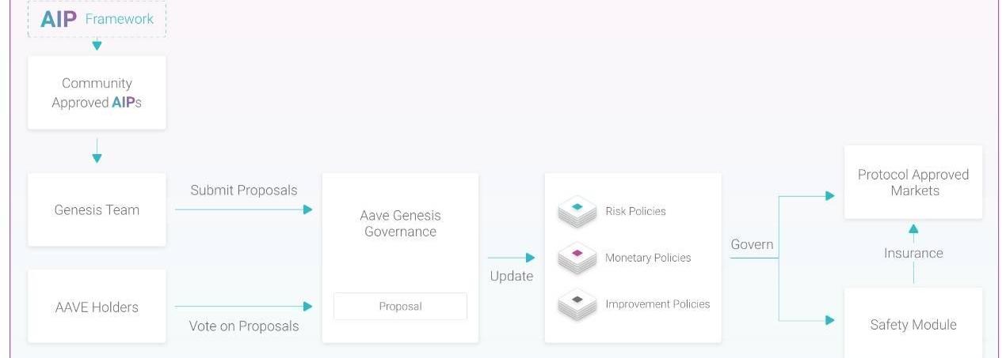Viewport: 1006px width, 358px height.
Task: Click the AAVE Holders box
Action: tap(97, 307)
